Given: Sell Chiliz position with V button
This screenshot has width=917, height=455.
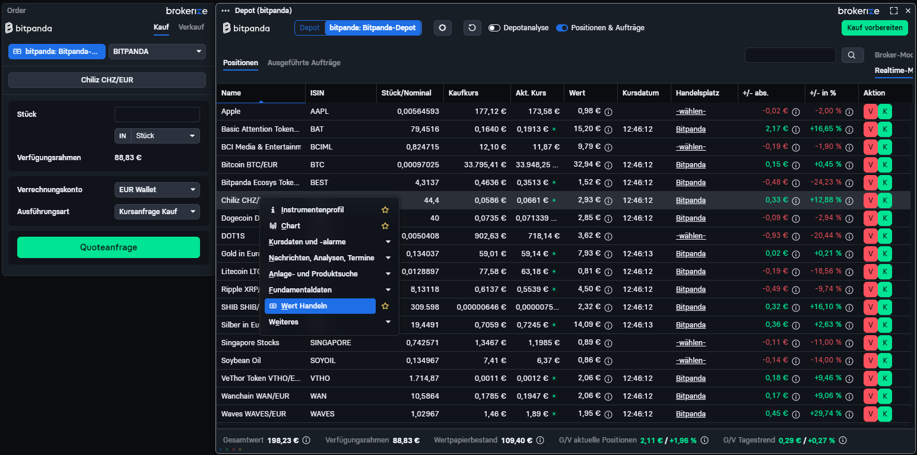Looking at the screenshot, I should 871,200.
